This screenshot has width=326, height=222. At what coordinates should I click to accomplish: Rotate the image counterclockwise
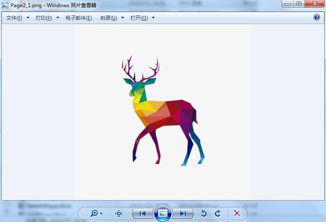204,213
